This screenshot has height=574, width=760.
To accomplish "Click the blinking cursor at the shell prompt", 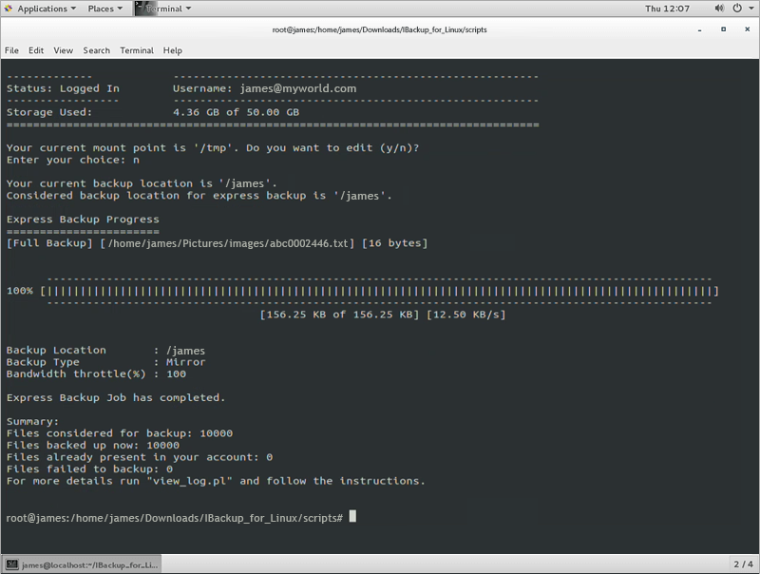I will [x=351, y=516].
